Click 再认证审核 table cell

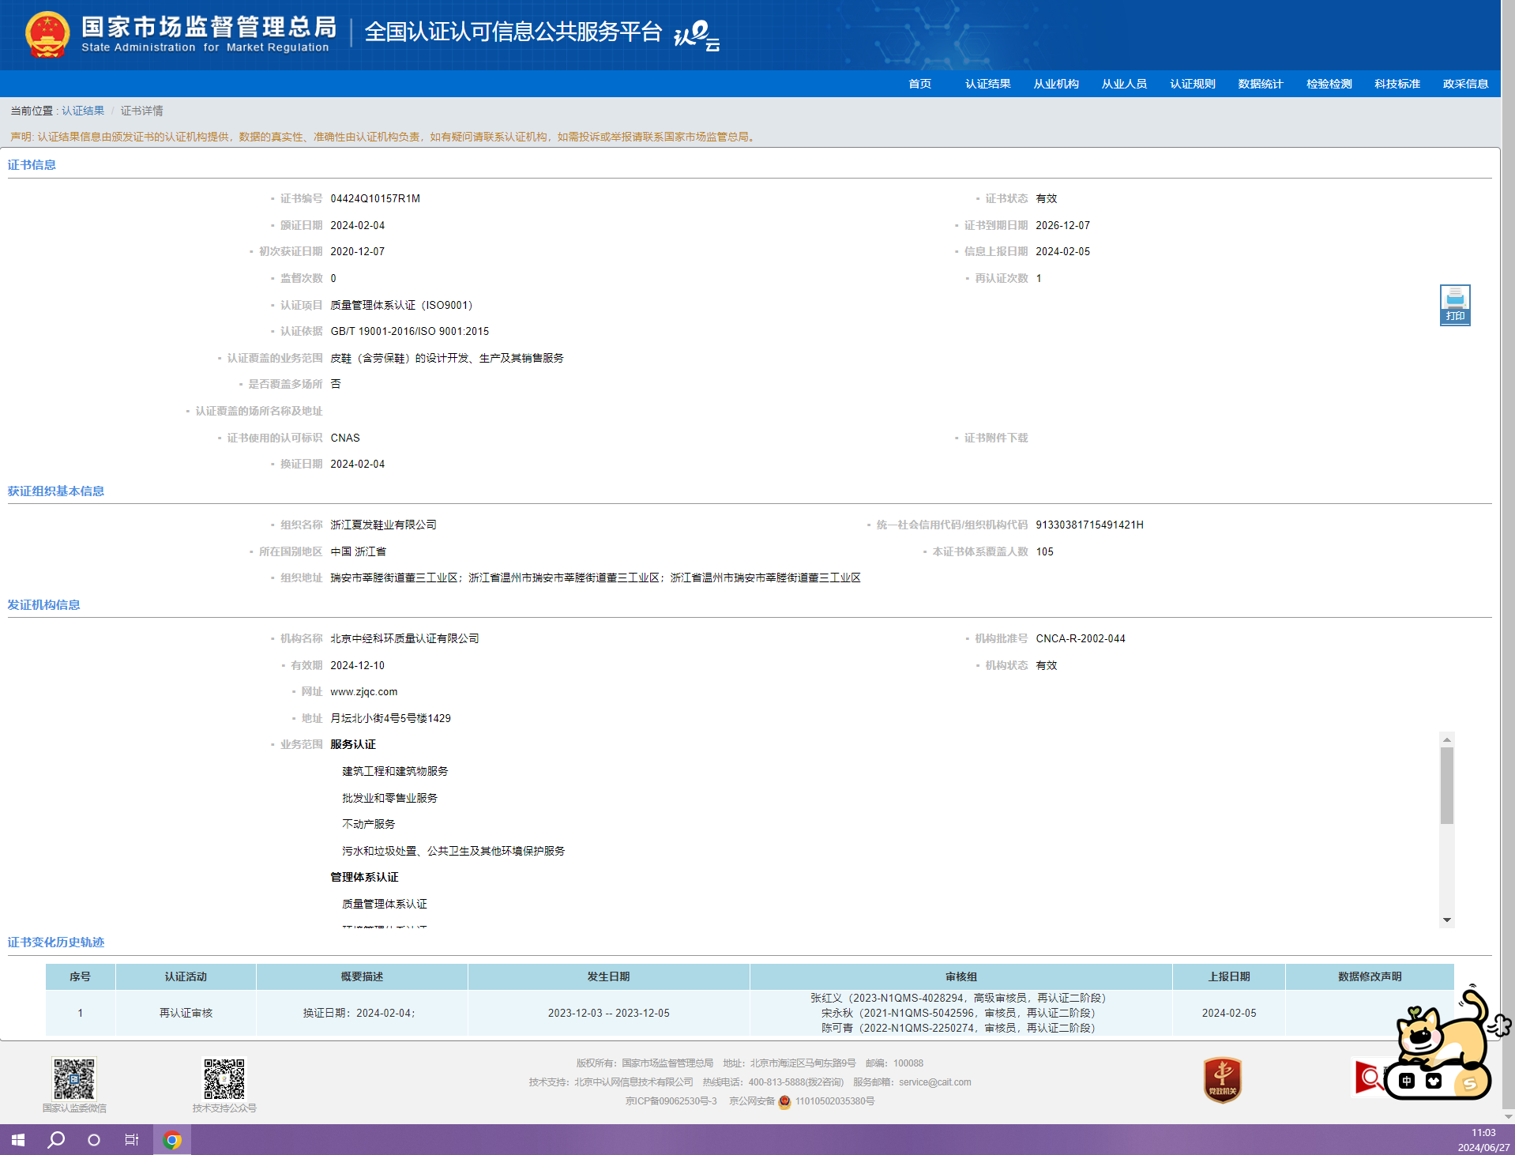(x=186, y=1013)
